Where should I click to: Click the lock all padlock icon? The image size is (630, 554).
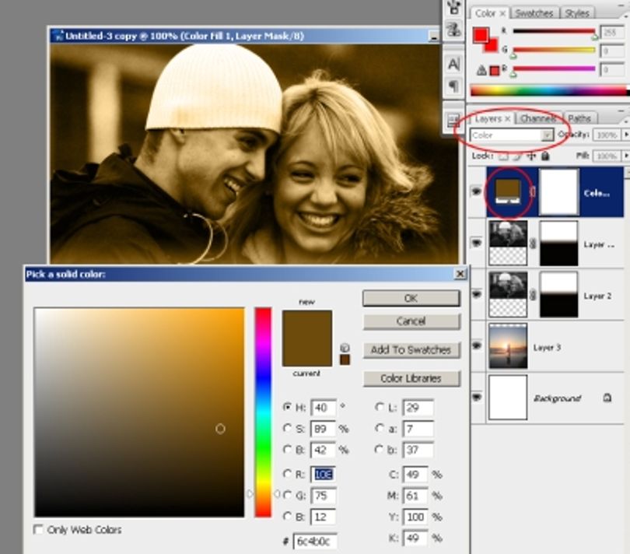pos(544,156)
